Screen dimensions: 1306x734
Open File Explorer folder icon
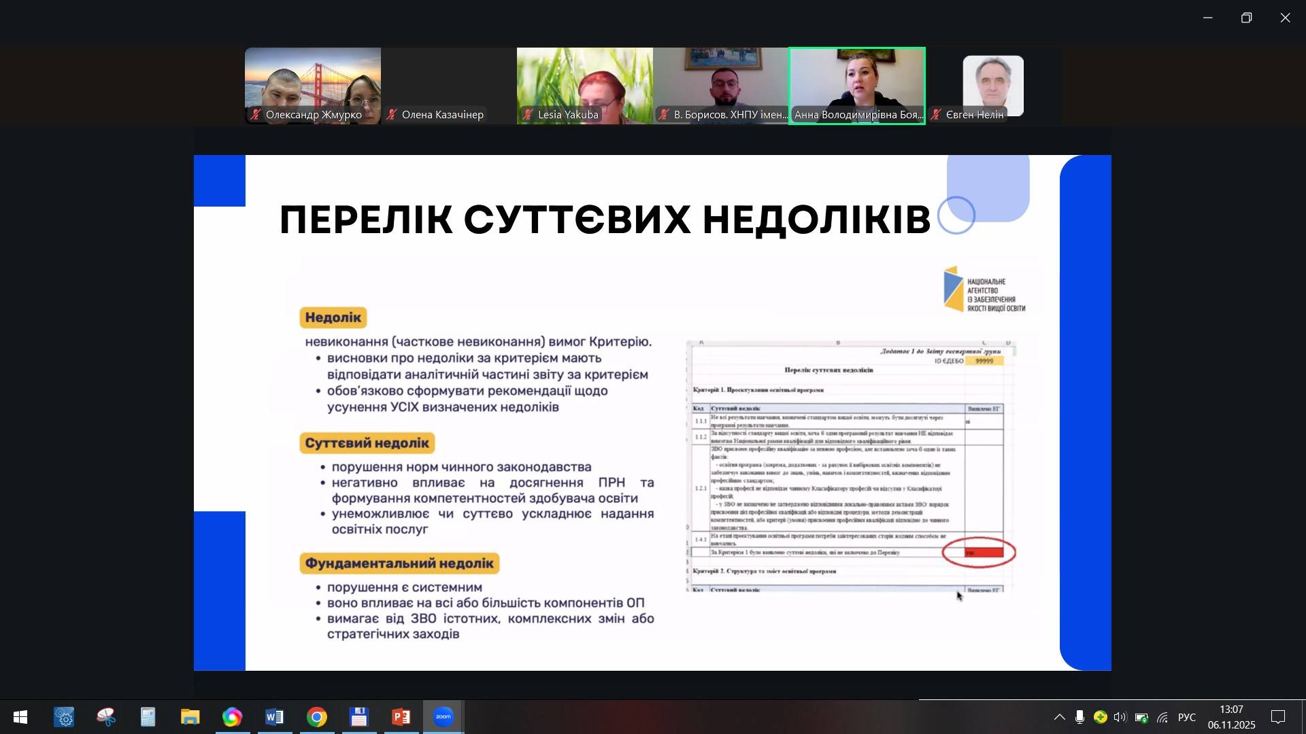click(x=190, y=717)
